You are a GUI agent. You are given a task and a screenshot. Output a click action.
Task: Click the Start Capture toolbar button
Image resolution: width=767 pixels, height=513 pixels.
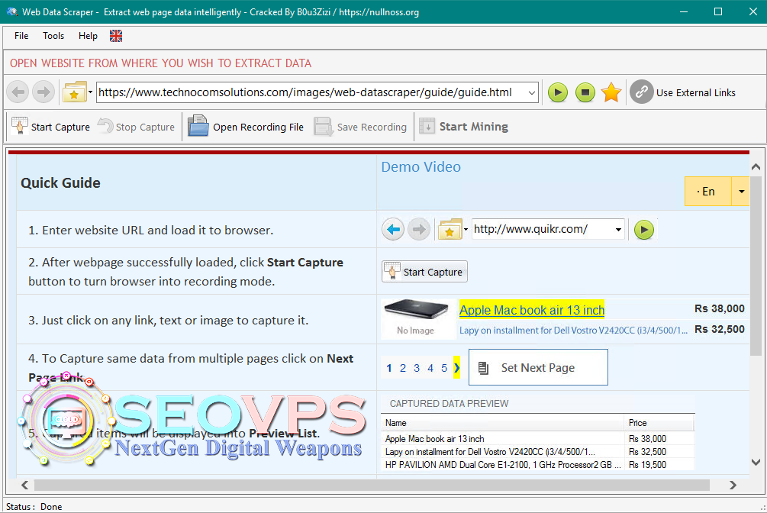pos(51,127)
